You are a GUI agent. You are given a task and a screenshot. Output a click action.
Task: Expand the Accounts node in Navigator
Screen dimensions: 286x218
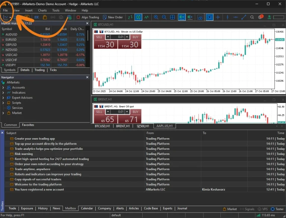pyautogui.click(x=3, y=88)
